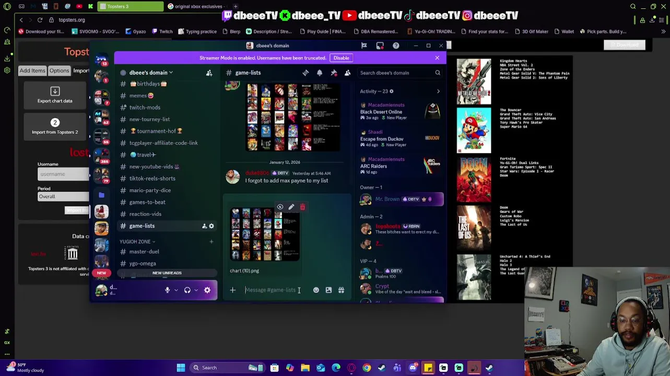Switch to original xbox exclusives tab

197,6
